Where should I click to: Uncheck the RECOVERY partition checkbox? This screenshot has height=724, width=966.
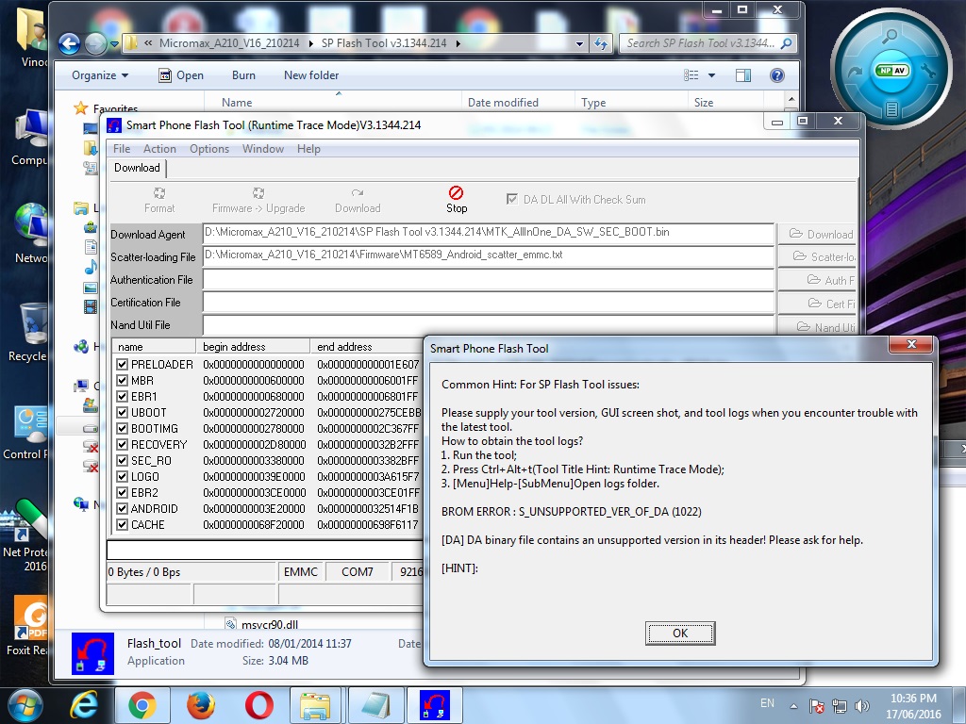pyautogui.click(x=122, y=445)
